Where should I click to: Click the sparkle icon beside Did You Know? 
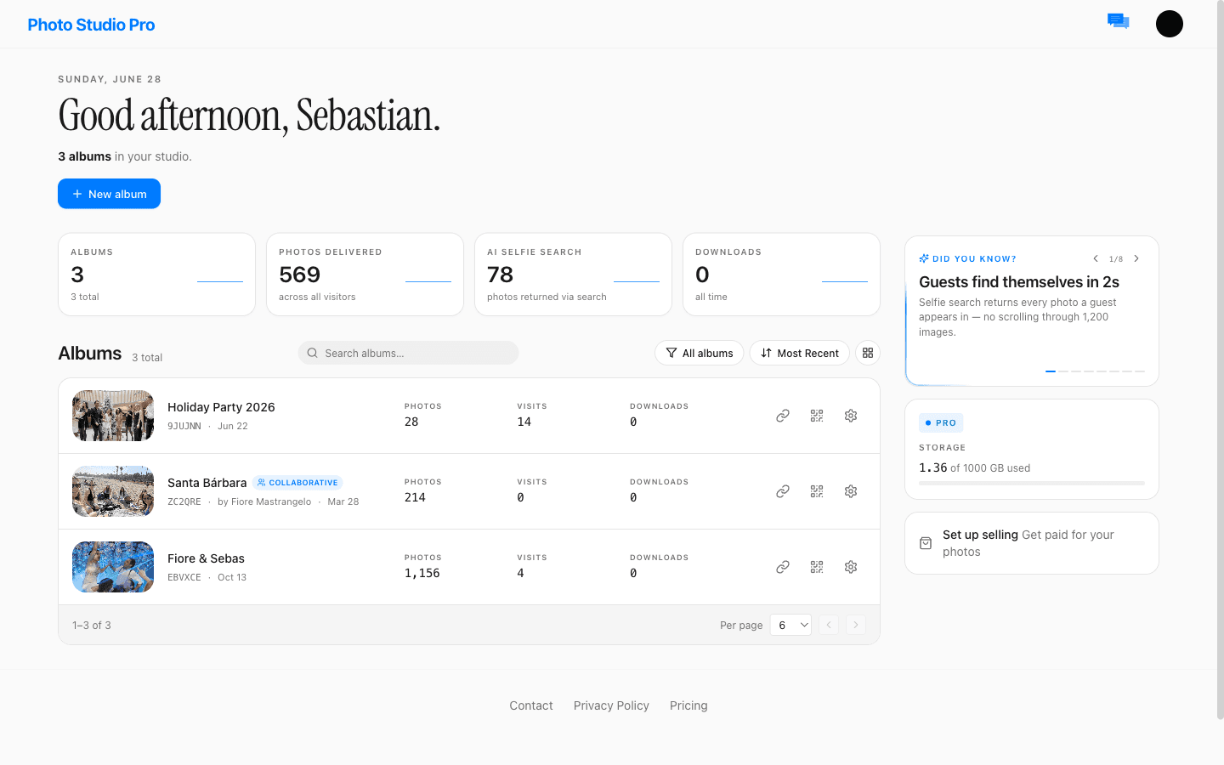(924, 258)
